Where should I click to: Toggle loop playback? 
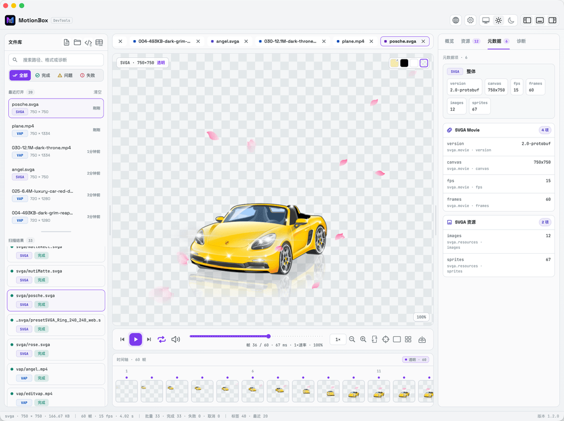point(162,340)
